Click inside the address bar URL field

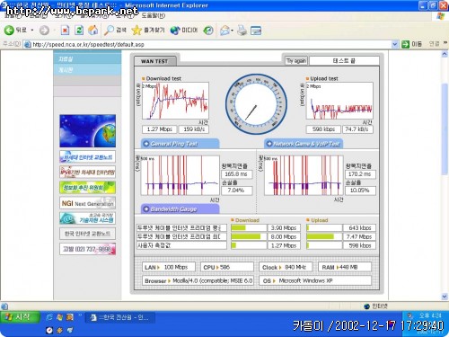(x=207, y=44)
